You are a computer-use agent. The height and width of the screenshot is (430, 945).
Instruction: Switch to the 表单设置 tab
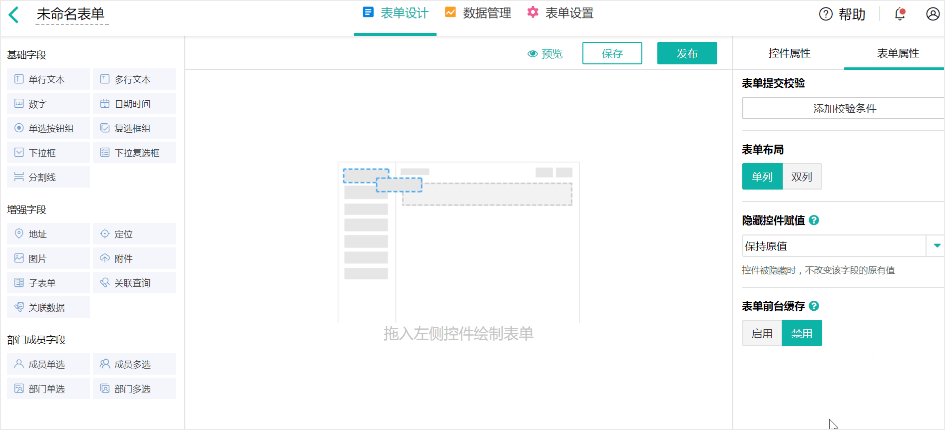[x=560, y=13]
